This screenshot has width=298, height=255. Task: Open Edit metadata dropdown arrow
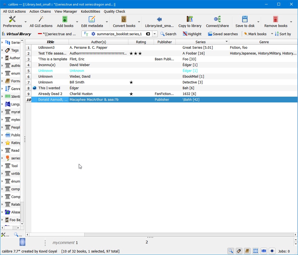(107, 22)
